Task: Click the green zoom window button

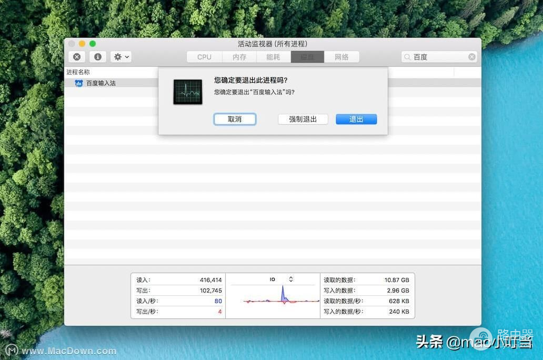Action: tap(93, 44)
